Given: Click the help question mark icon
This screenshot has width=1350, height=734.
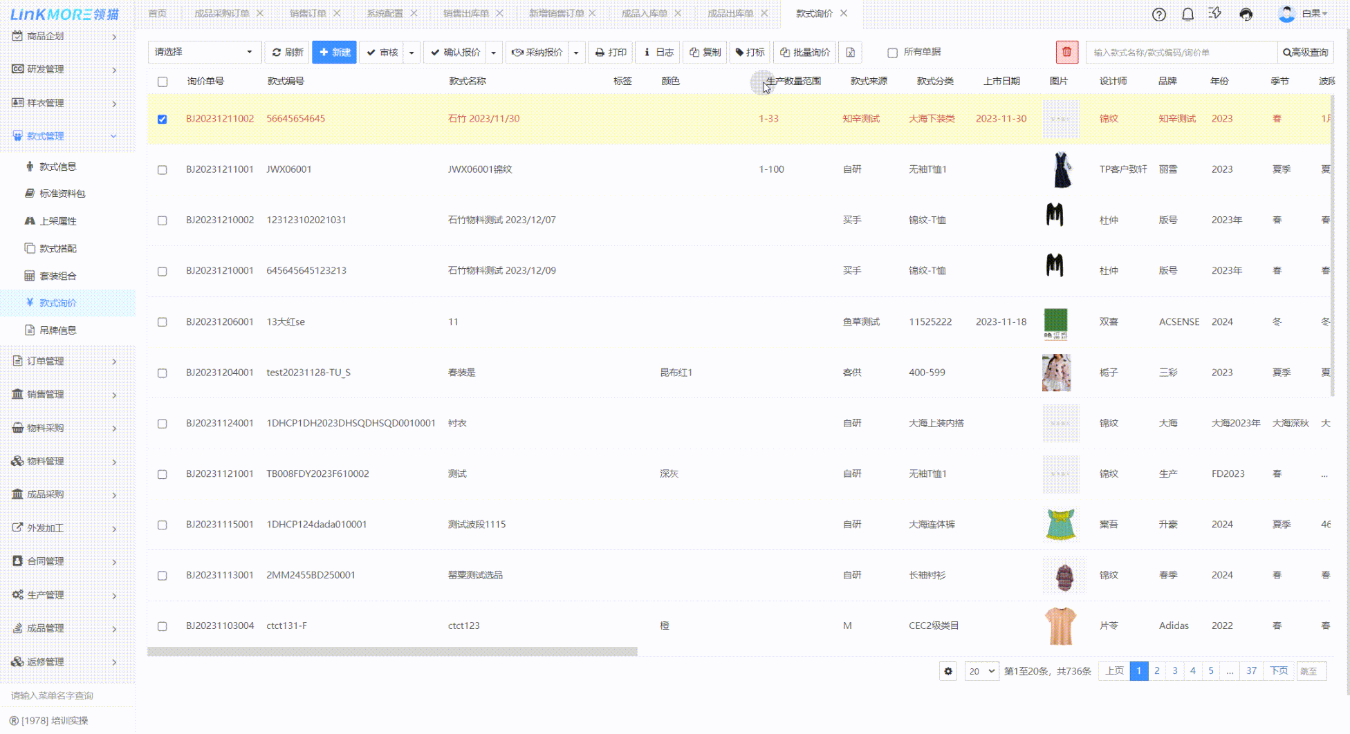Looking at the screenshot, I should [x=1159, y=14].
